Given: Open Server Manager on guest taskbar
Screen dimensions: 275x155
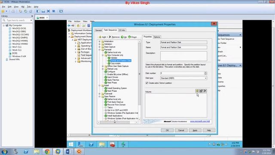Looking at the screenshot, I should [80, 145].
